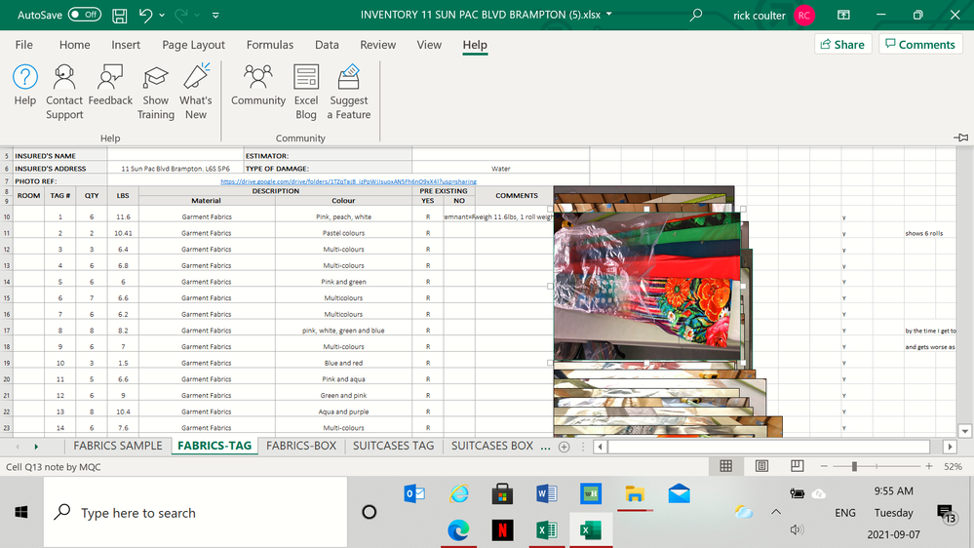
Task: Open Word from the taskbar
Action: pos(546,494)
